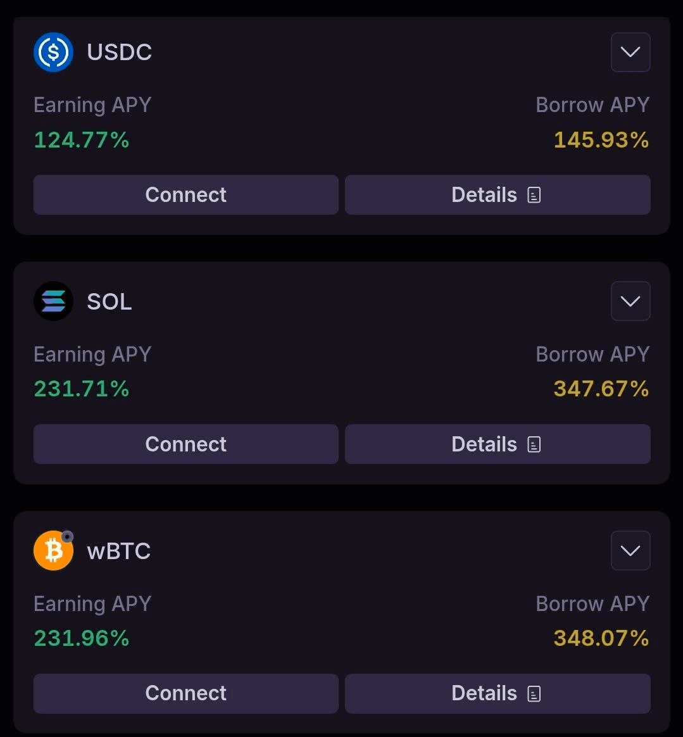The image size is (683, 737).
Task: Expand the SOL market dropdown arrow
Action: [630, 301]
